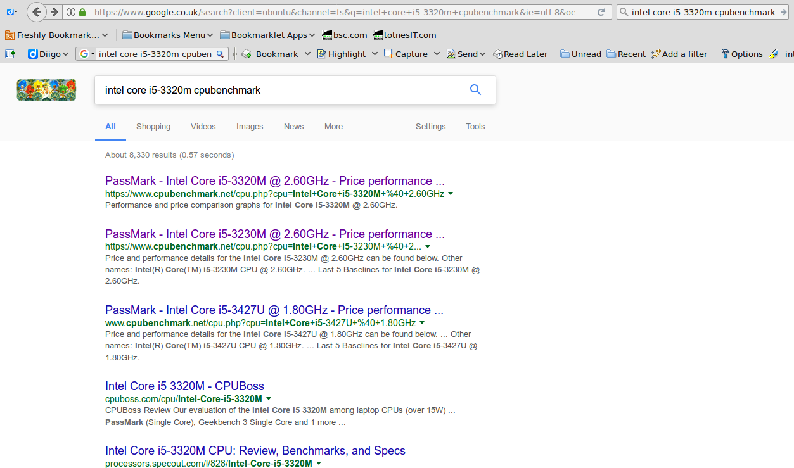794x468 pixels.
Task: Open Diigo Options
Action: point(742,54)
